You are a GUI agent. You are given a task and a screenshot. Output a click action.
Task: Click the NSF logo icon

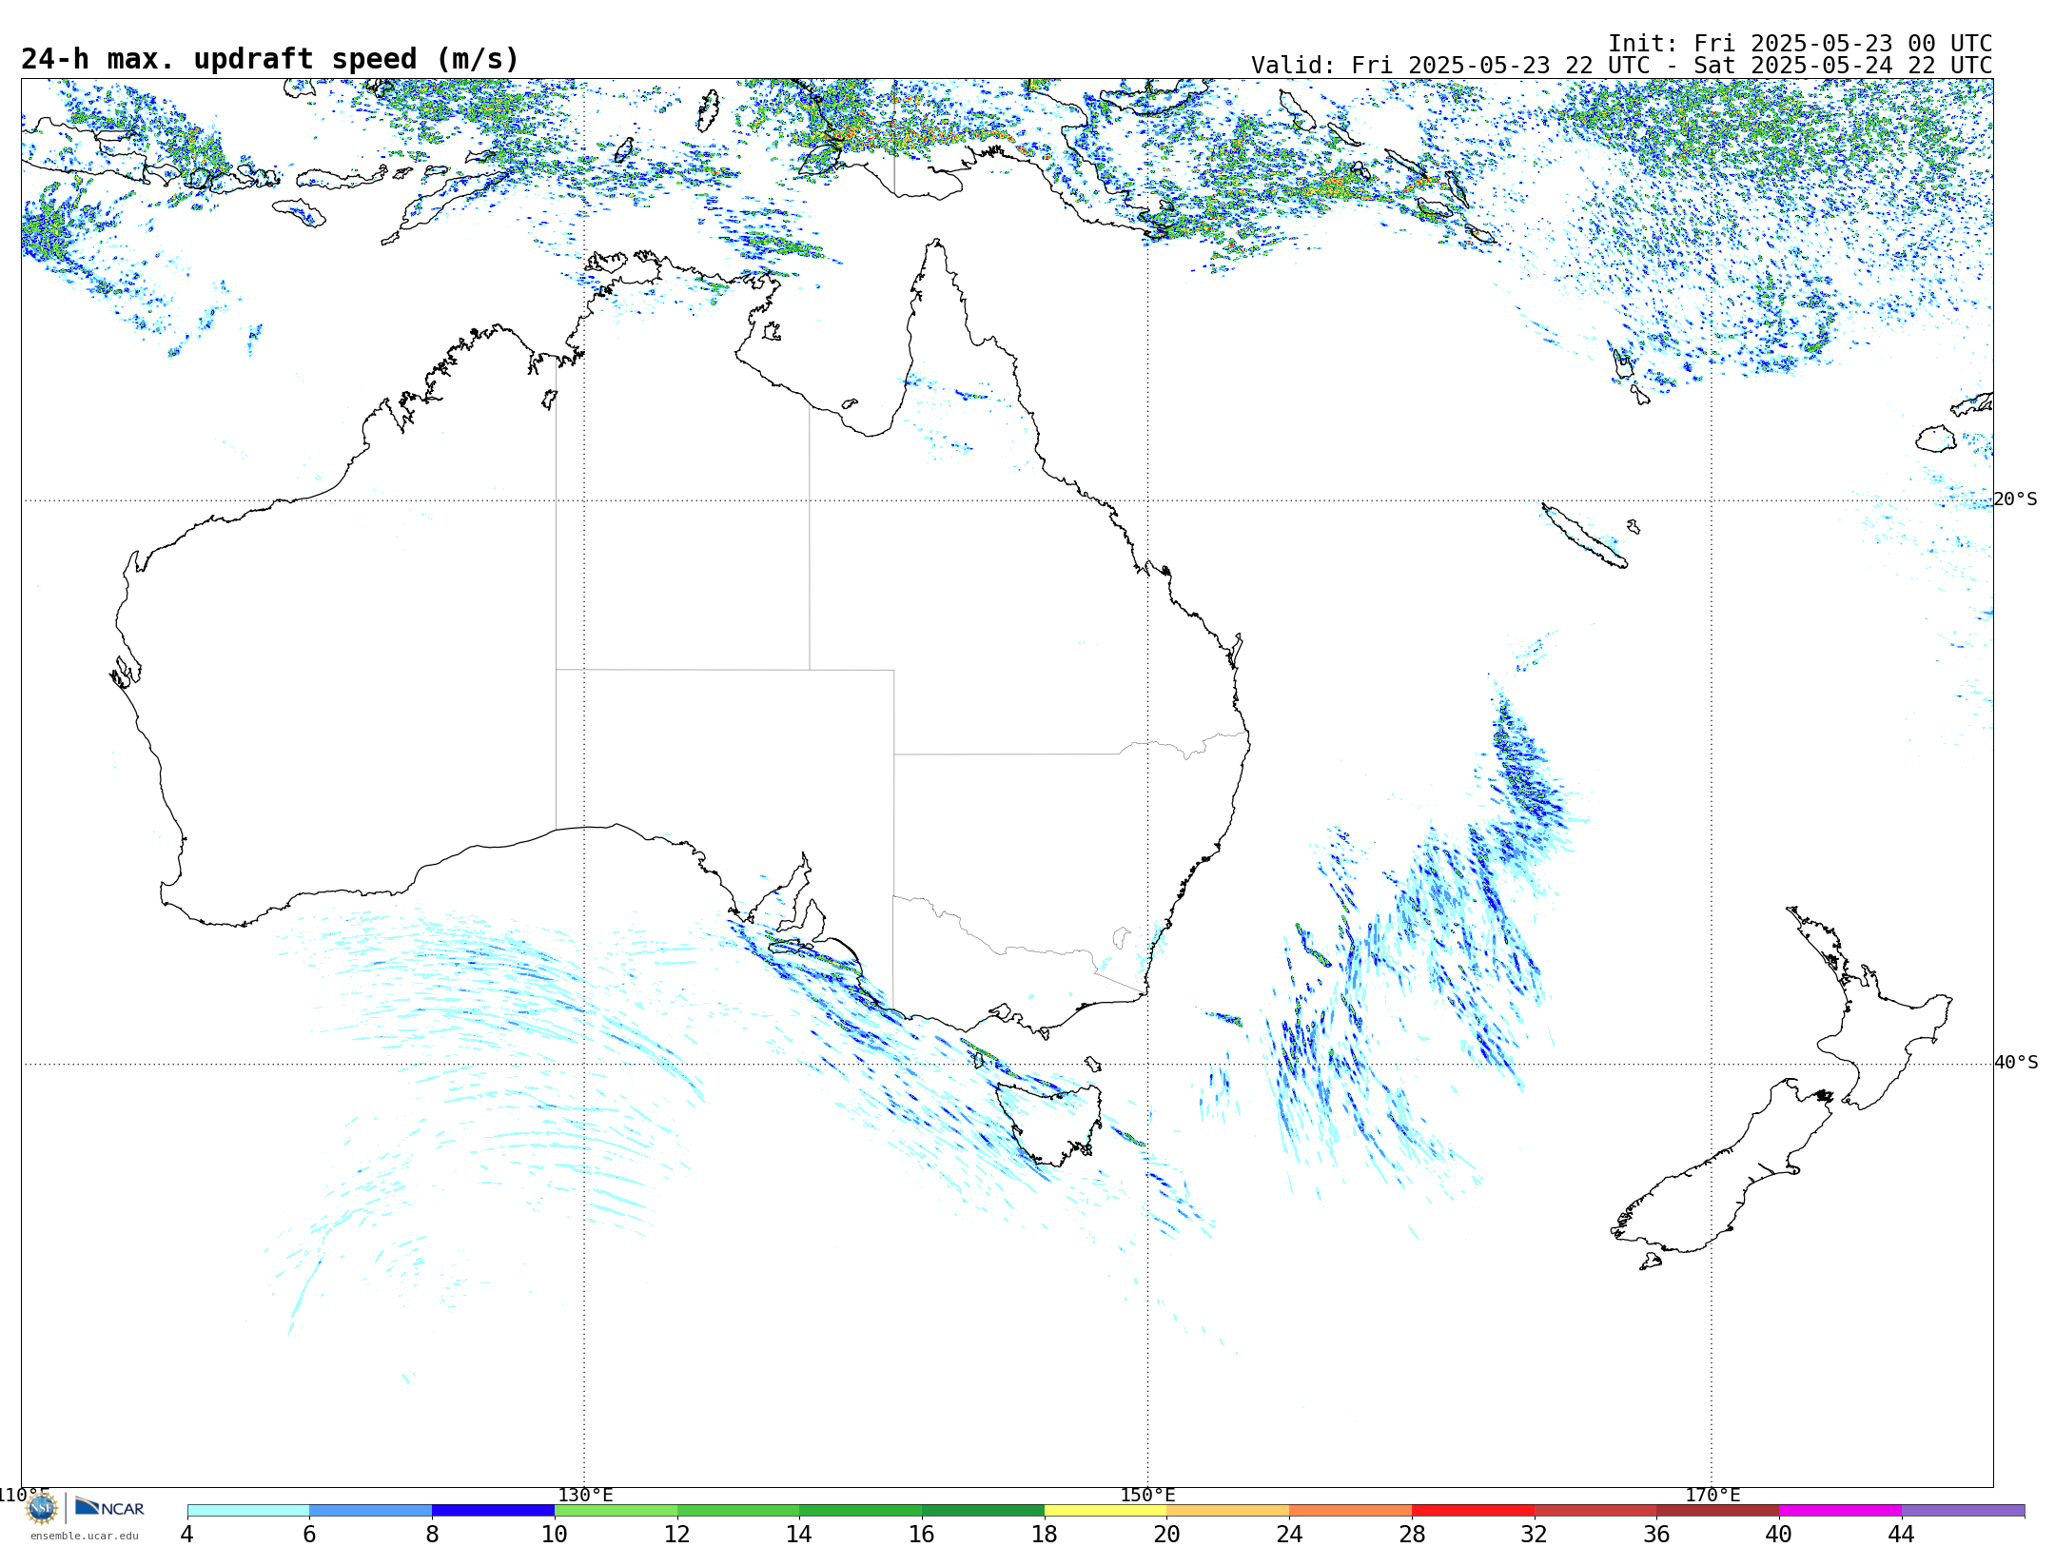[x=42, y=1508]
